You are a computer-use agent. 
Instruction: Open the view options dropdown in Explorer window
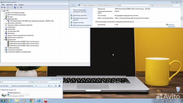(x=51, y=86)
